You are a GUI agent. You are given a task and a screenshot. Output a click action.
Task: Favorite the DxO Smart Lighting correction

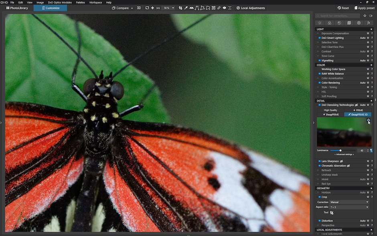tap(368, 38)
